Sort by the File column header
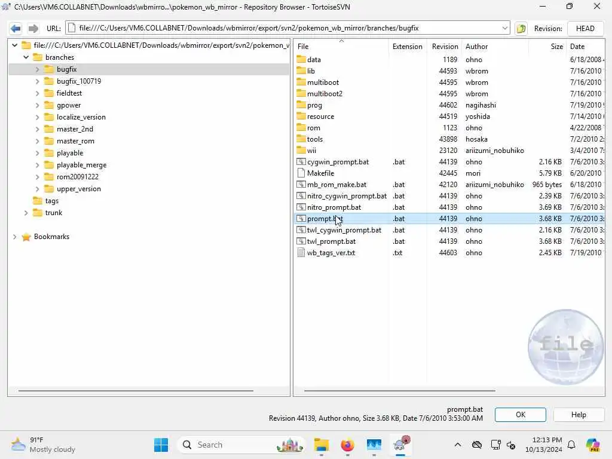The width and height of the screenshot is (612, 459). tap(341, 47)
